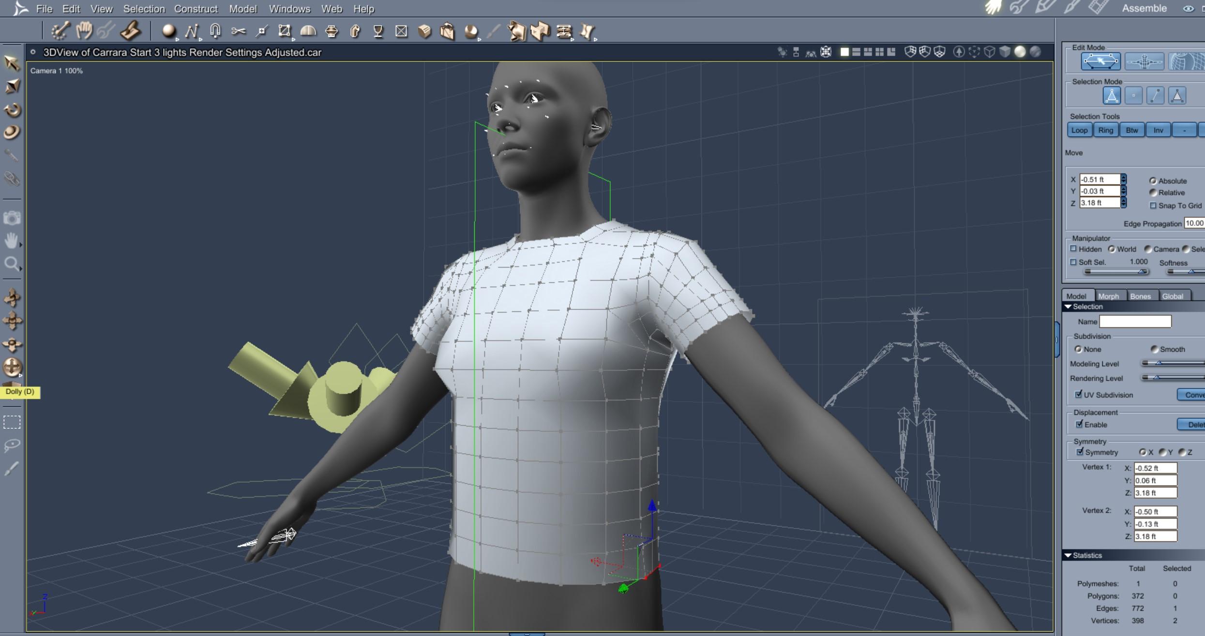Select the scissors cut tool
This screenshot has width=1205, height=636.
pyautogui.click(x=238, y=31)
